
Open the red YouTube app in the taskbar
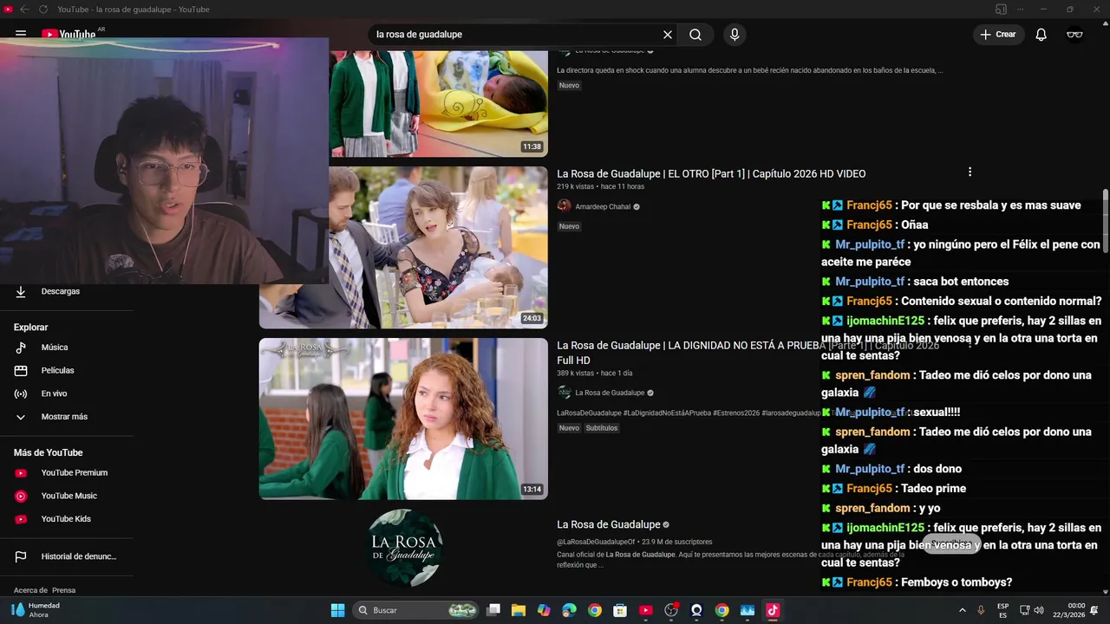coord(645,610)
